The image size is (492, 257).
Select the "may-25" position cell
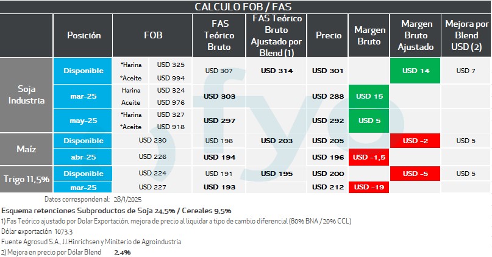click(84, 121)
